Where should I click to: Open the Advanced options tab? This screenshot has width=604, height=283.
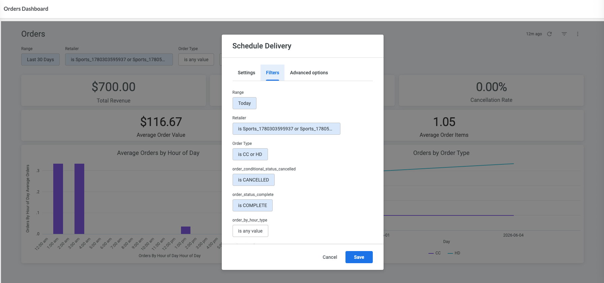[309, 73]
